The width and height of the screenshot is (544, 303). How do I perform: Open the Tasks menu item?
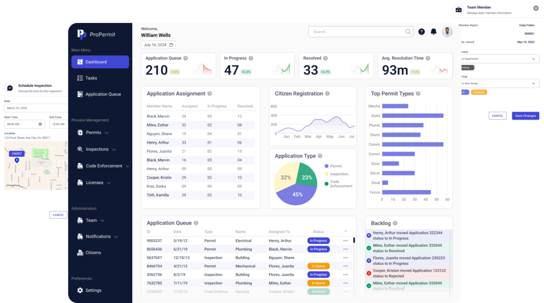(91, 78)
